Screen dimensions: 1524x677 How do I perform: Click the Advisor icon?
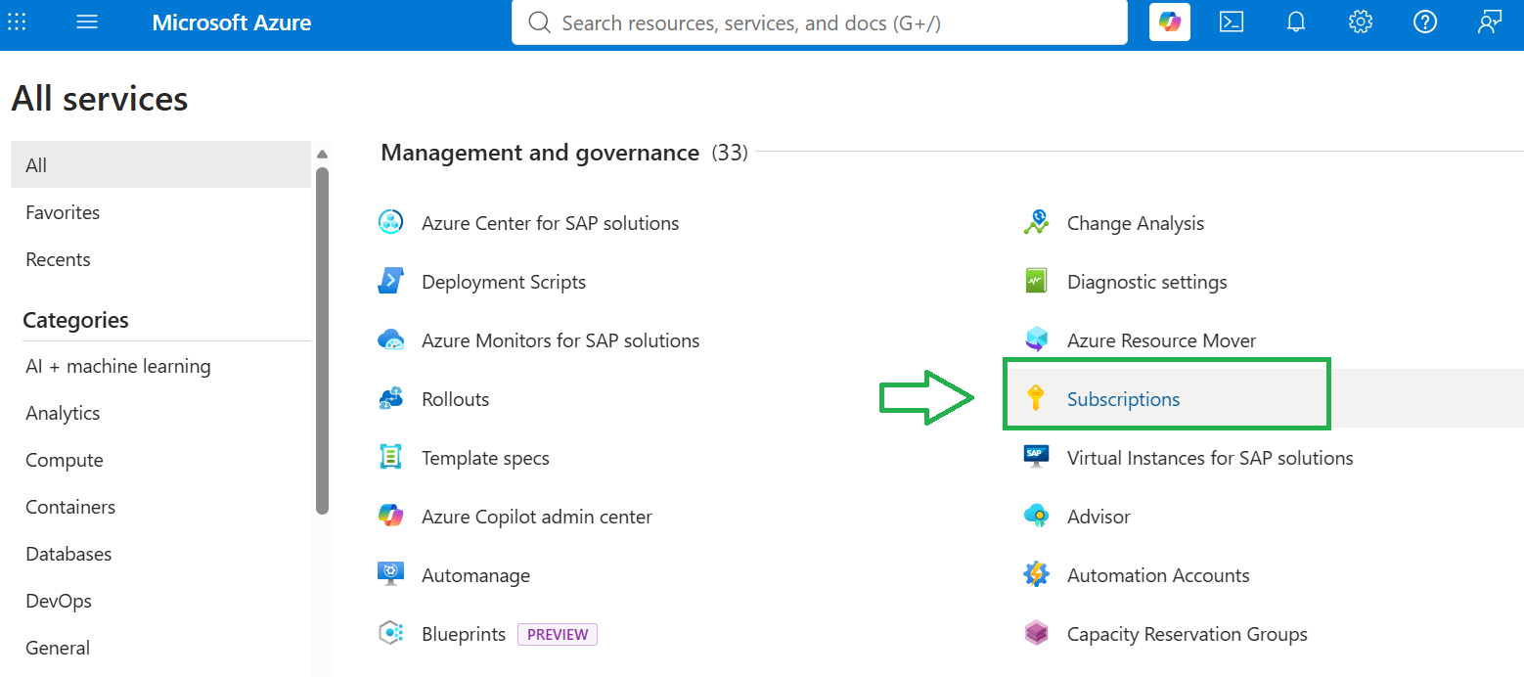tap(1036, 517)
